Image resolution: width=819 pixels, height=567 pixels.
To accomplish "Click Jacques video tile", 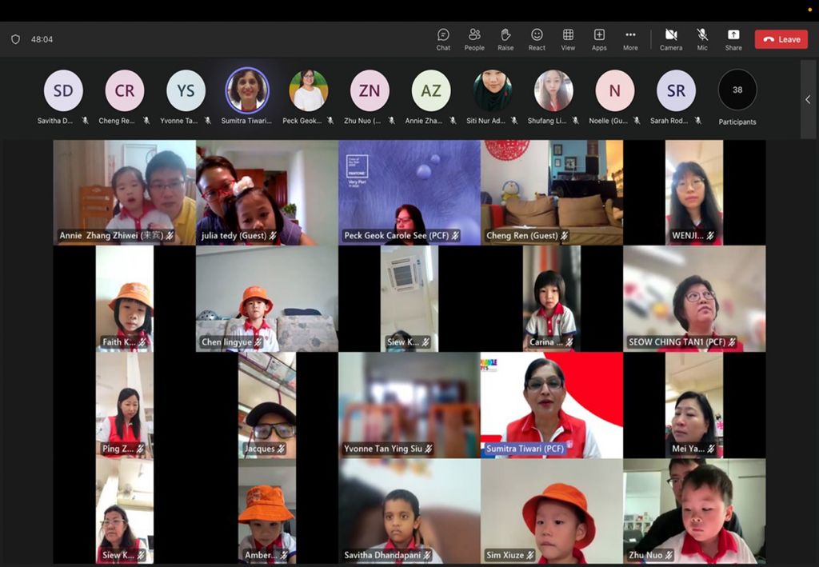I will (x=267, y=405).
